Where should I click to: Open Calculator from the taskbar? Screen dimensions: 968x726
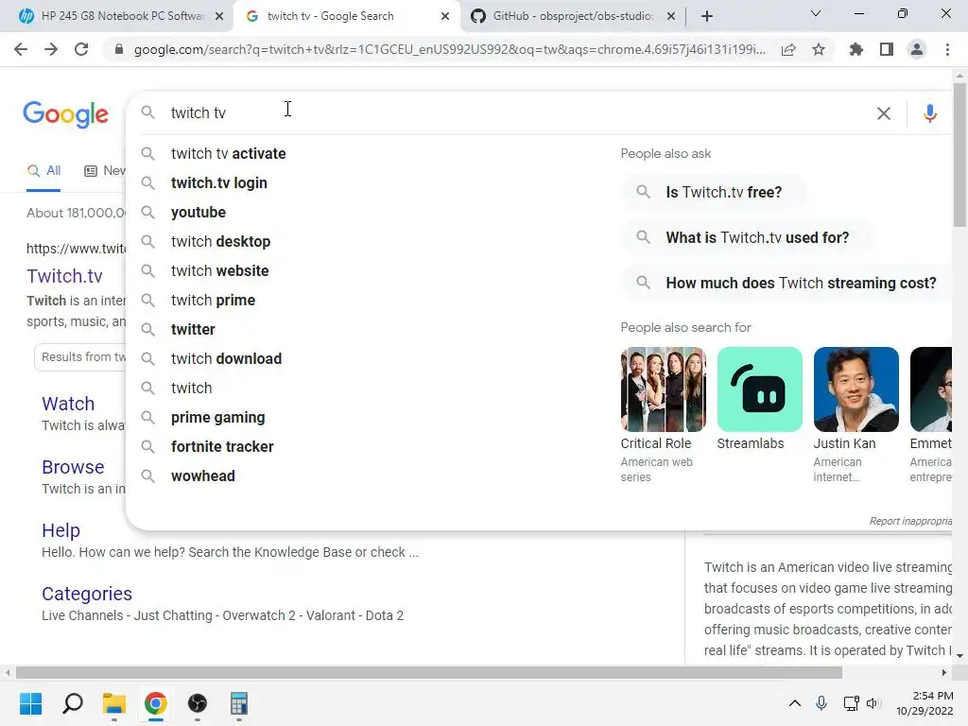(239, 703)
